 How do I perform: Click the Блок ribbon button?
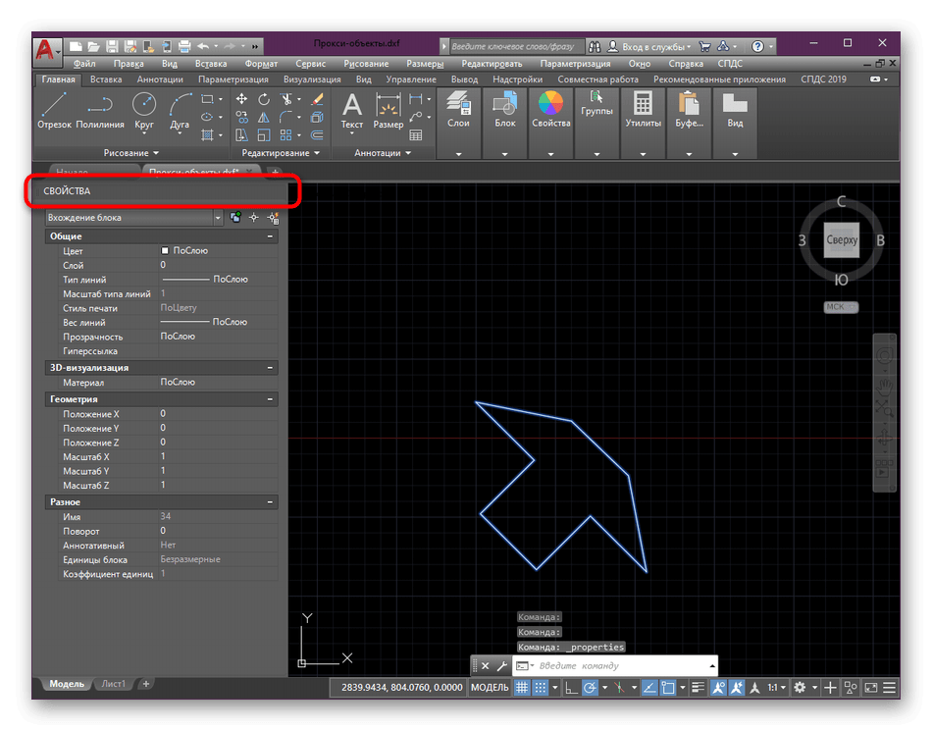(x=505, y=111)
